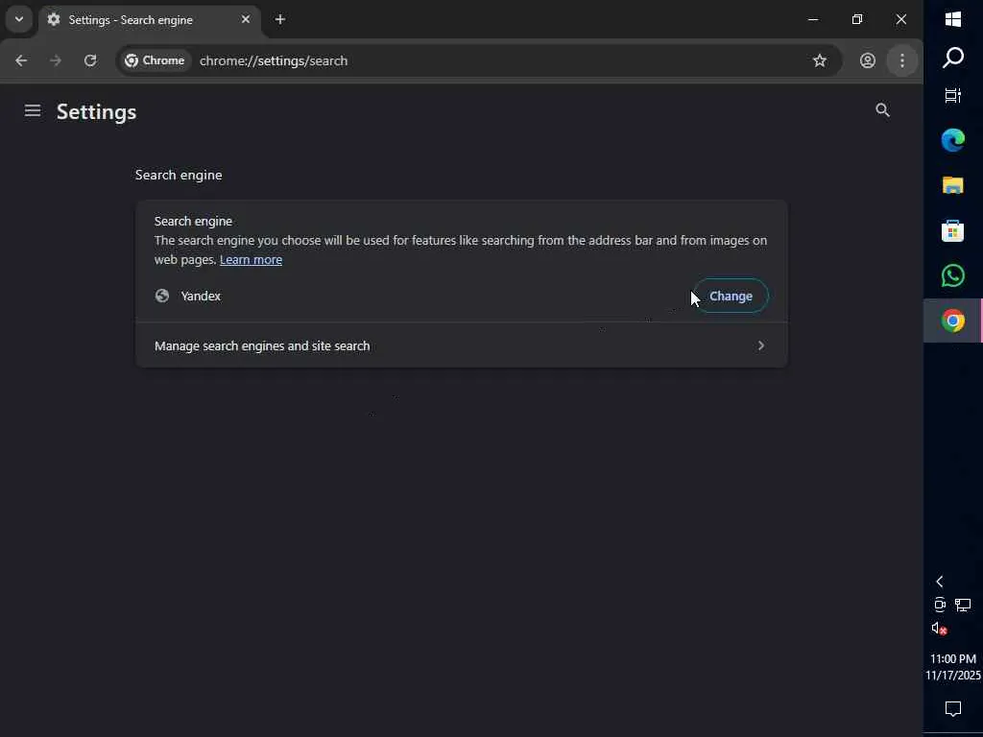The image size is (983, 737).
Task: Click the Chrome site info chip
Action: click(x=155, y=60)
